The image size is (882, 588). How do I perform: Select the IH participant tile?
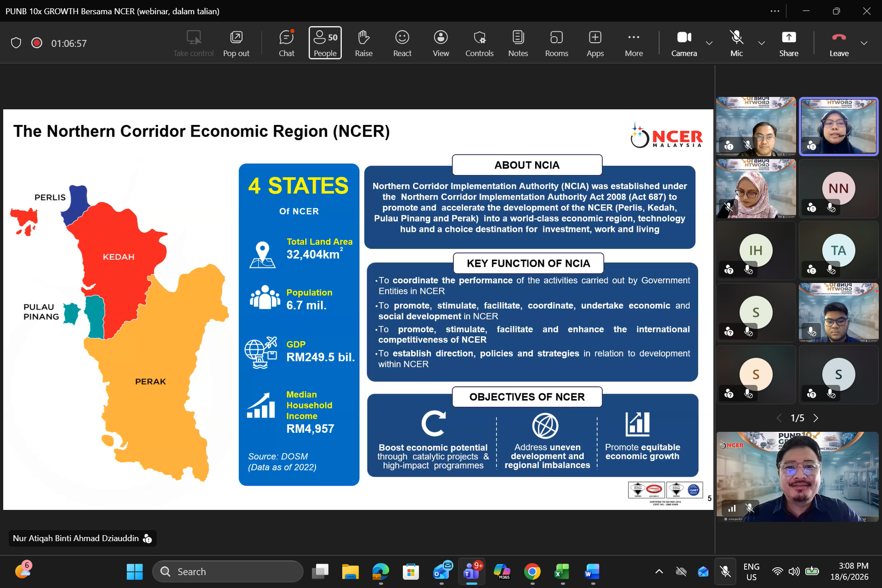coord(756,250)
